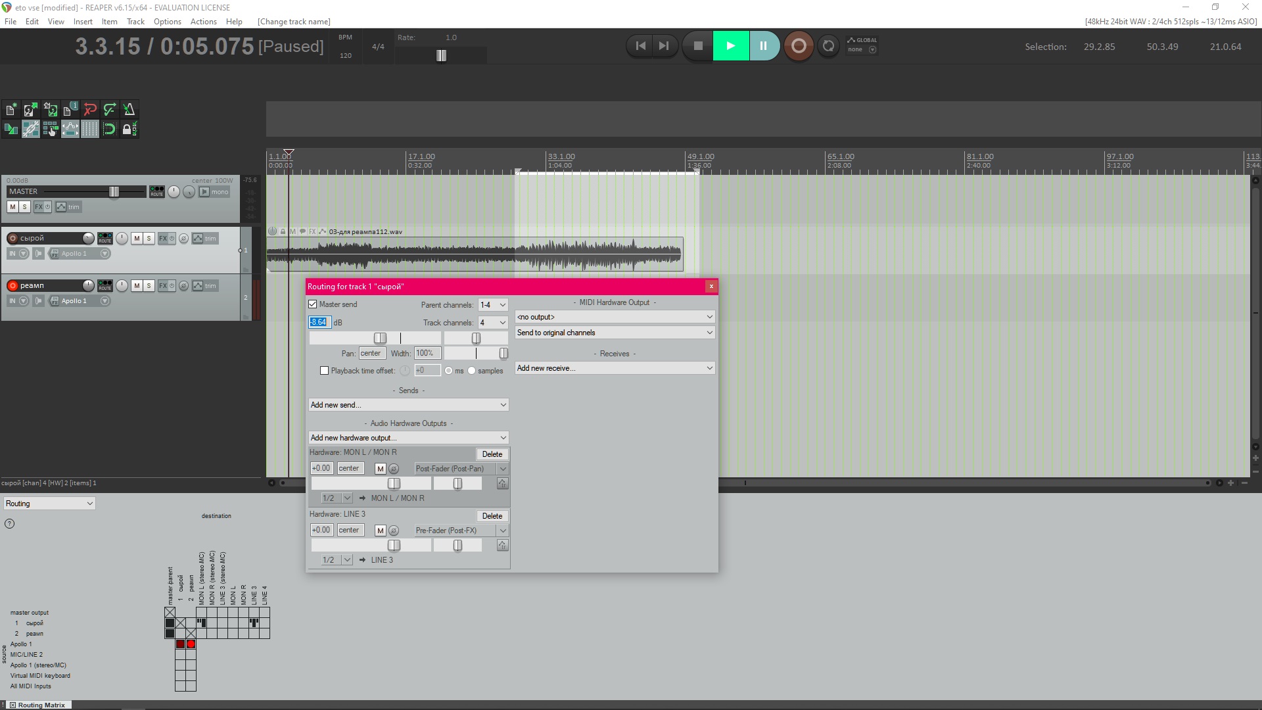This screenshot has width=1262, height=710.
Task: Uncheck the Master send checkbox
Action: point(313,304)
